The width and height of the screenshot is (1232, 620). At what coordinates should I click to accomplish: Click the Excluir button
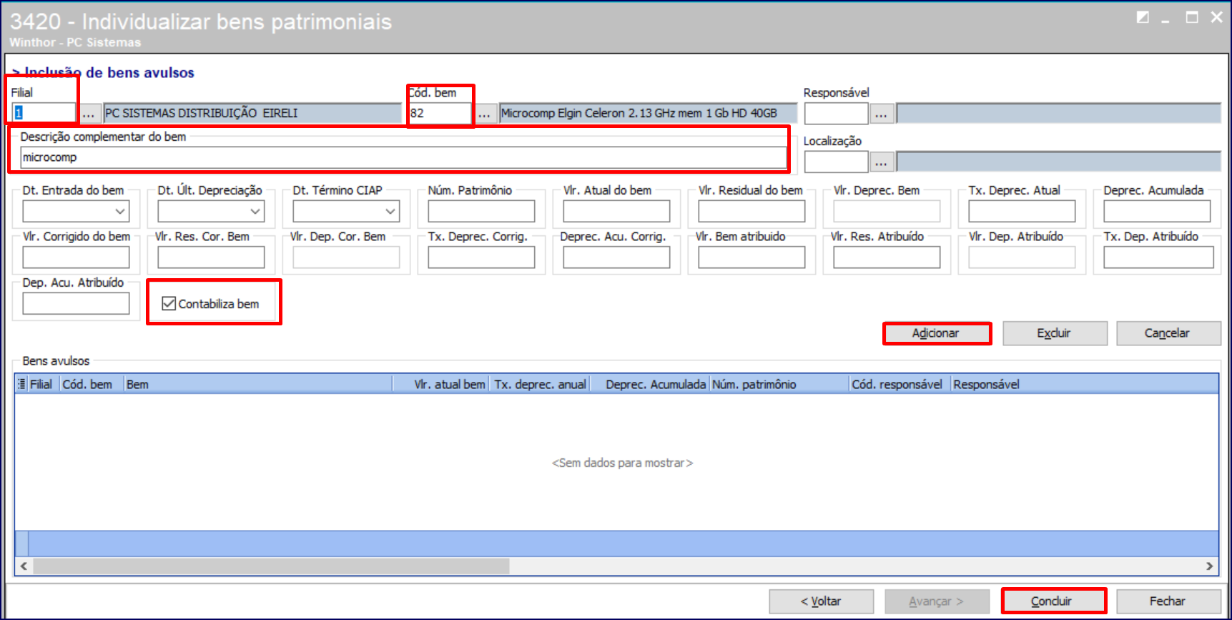coord(1055,333)
